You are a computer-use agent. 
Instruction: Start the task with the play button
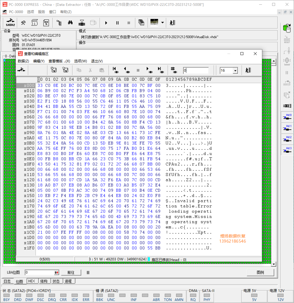coord(106,23)
